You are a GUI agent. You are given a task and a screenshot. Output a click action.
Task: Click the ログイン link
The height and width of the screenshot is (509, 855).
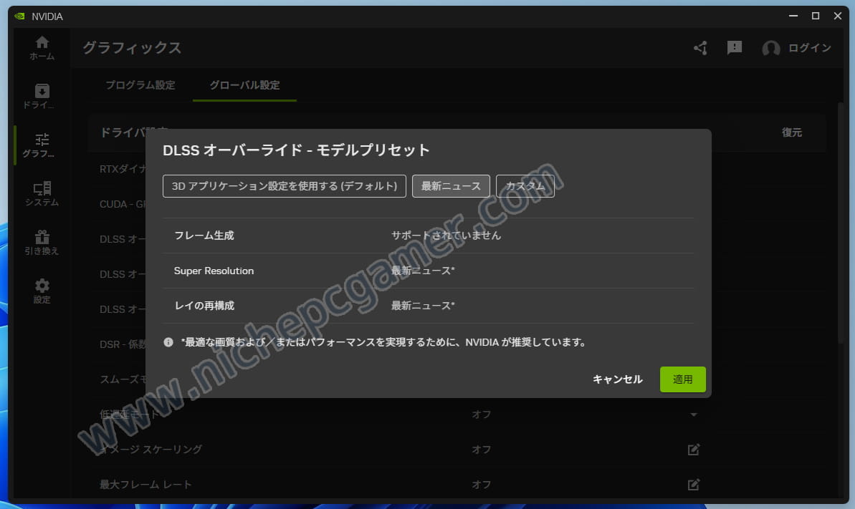tap(809, 48)
